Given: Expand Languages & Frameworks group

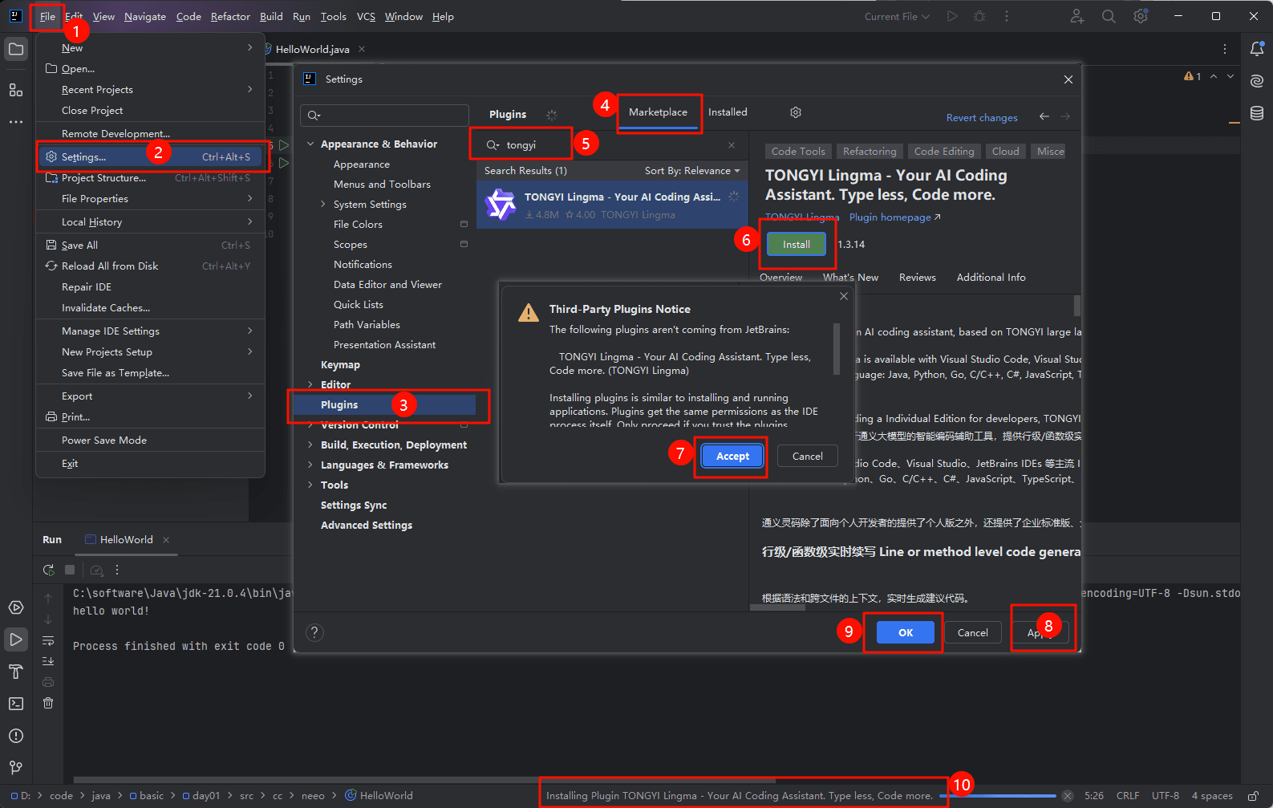Looking at the screenshot, I should (310, 465).
